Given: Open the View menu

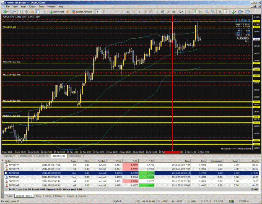Looking at the screenshot, I should 15,7.
